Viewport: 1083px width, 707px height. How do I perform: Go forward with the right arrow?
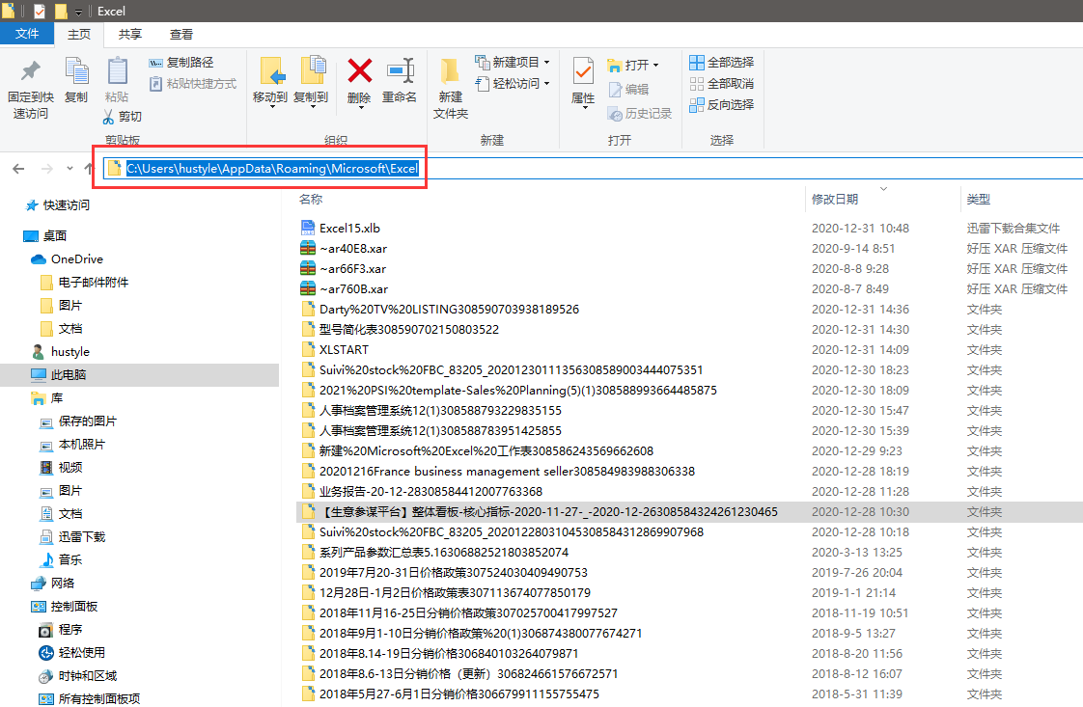[47, 169]
